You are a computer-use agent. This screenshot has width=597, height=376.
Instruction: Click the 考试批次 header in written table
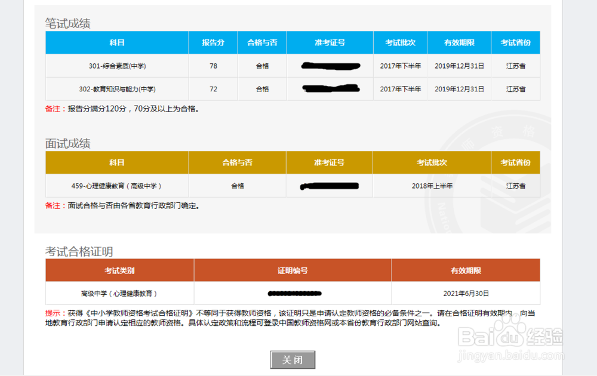[400, 42]
